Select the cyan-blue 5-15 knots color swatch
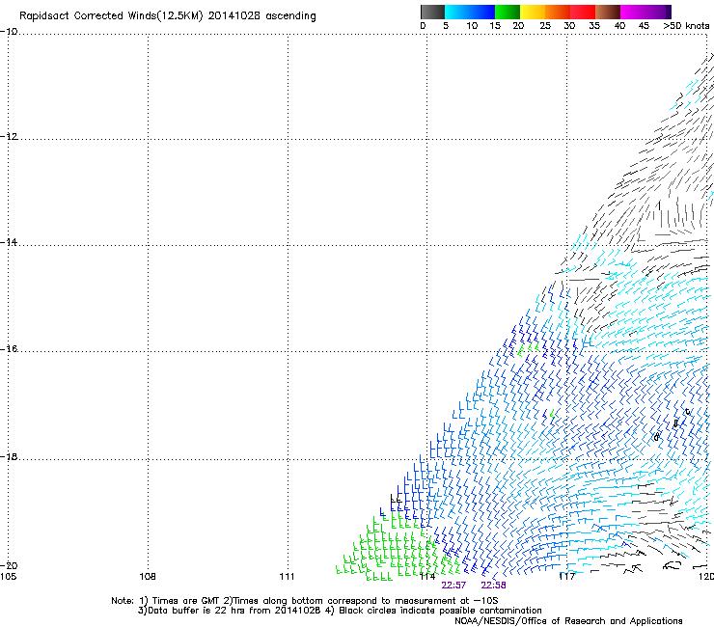This screenshot has height=627, width=714. [x=470, y=12]
